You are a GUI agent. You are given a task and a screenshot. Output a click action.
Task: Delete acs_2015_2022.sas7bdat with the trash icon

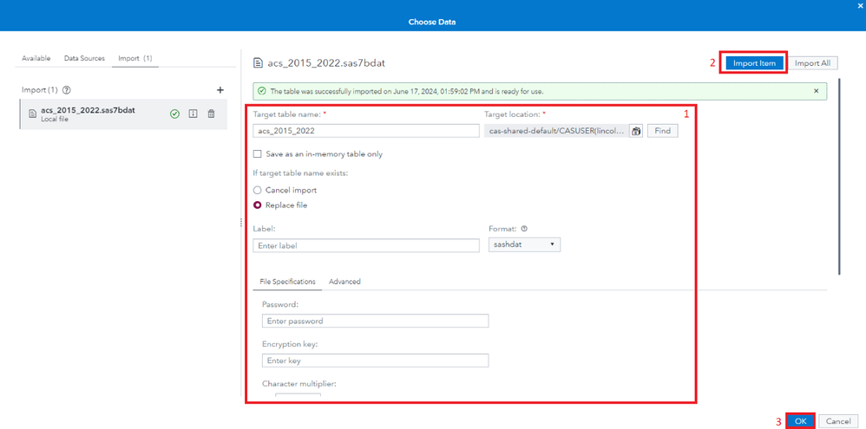point(211,114)
